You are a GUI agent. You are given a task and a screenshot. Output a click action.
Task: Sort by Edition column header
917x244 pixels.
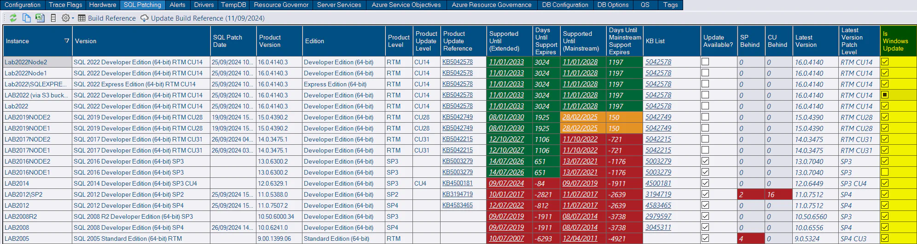pos(344,41)
